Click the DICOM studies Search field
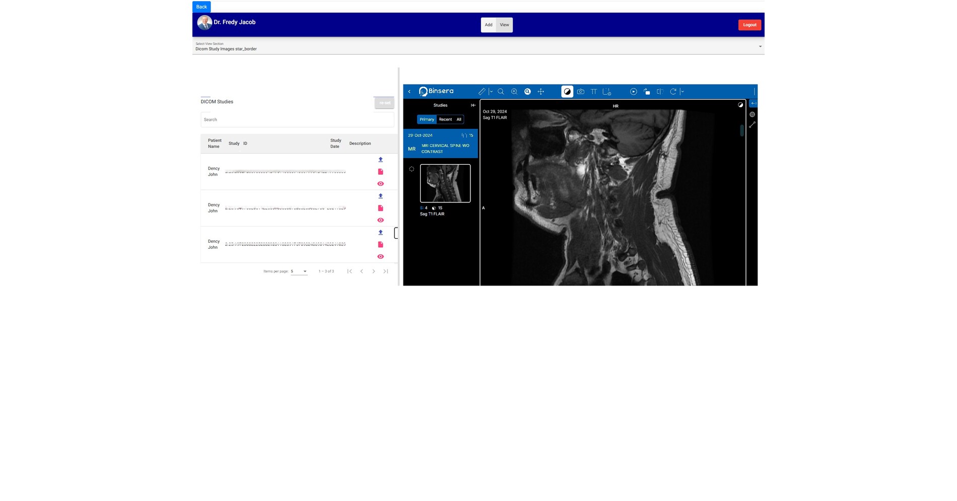 [297, 120]
